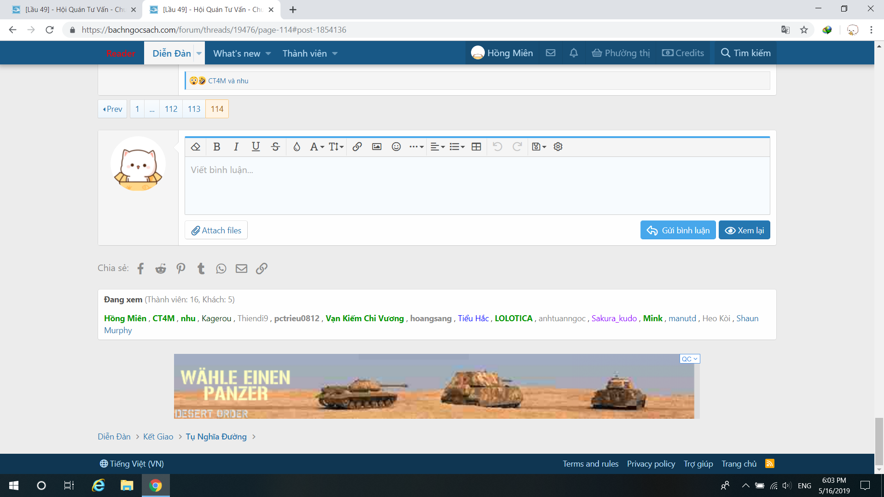Open the text color droplet picker
884x497 pixels.
(297, 147)
